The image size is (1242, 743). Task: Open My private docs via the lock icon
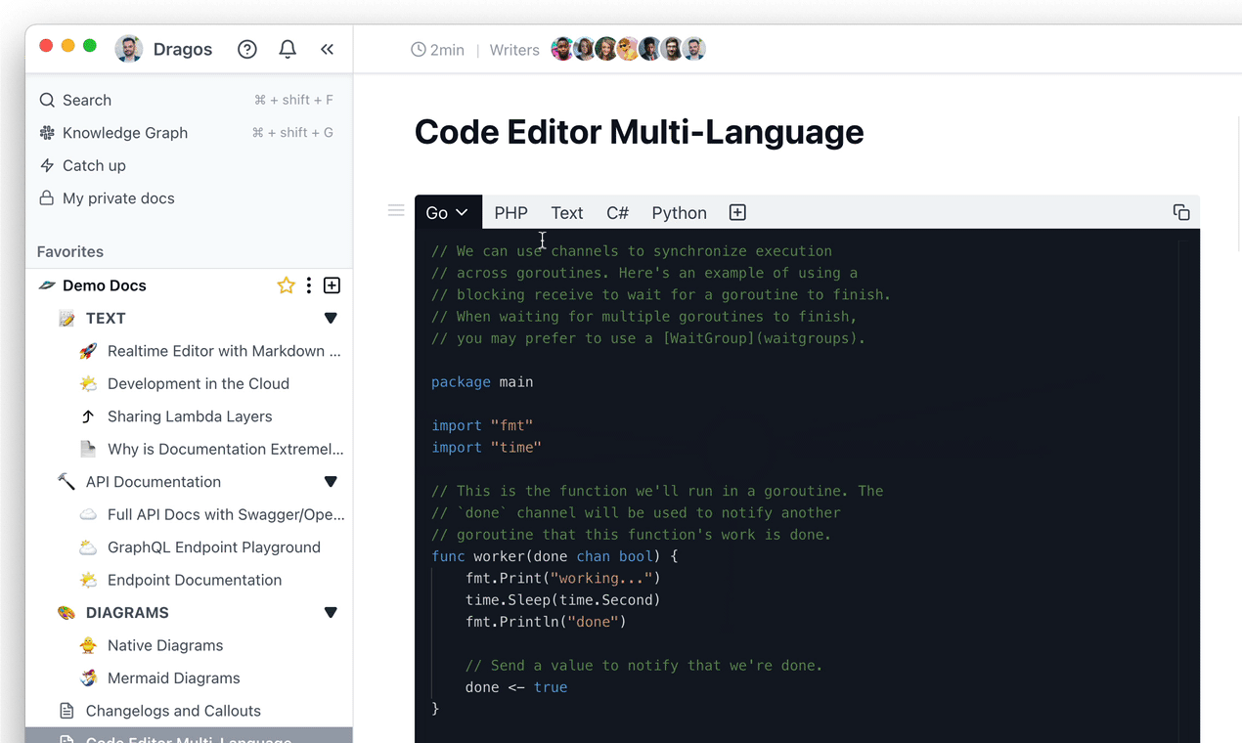(46, 197)
